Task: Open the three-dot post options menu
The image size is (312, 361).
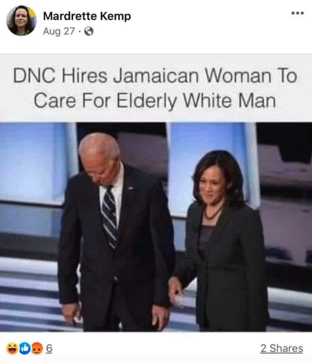Action: [297, 13]
